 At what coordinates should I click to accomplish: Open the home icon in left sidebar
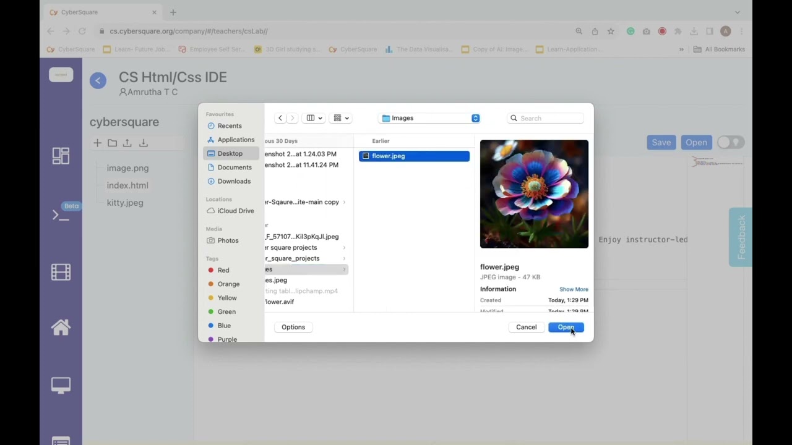coord(61,327)
